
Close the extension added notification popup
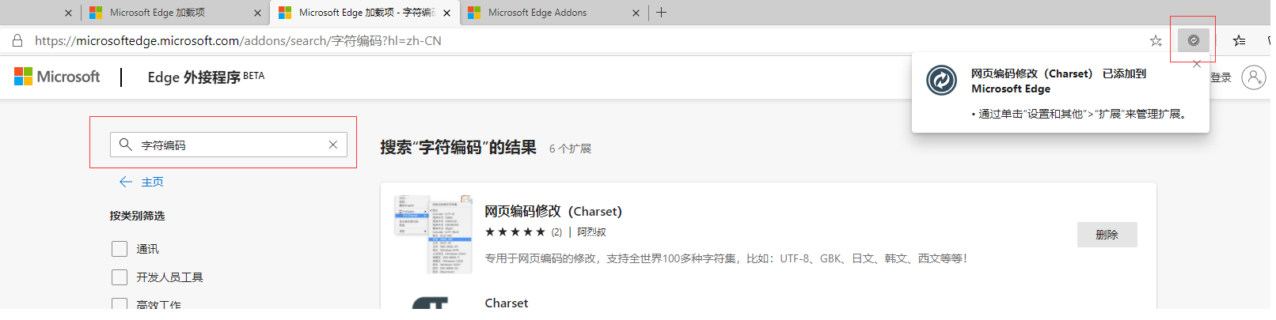pos(1196,64)
